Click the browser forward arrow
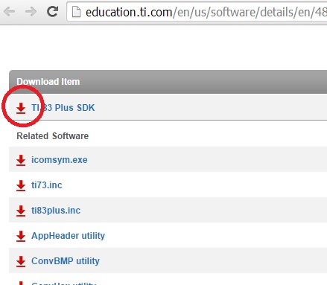The image size is (327, 285). [x=31, y=11]
